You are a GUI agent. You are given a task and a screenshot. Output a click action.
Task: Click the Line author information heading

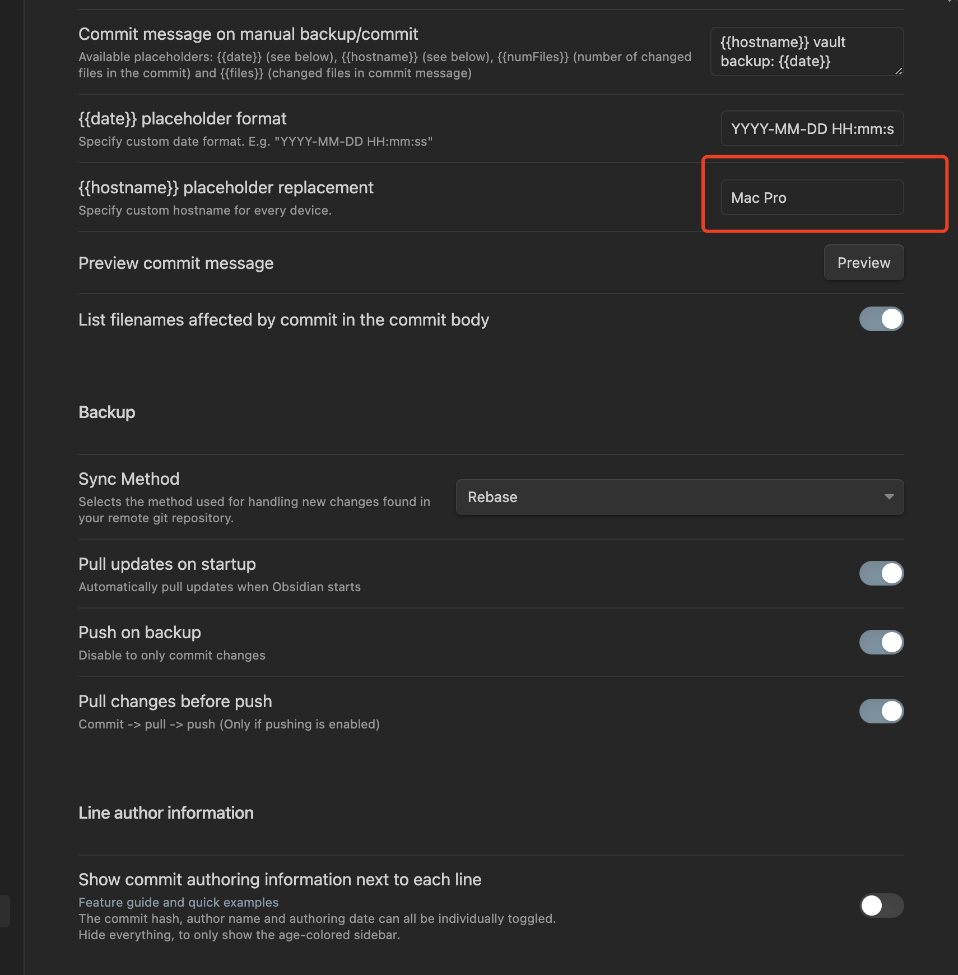[166, 813]
